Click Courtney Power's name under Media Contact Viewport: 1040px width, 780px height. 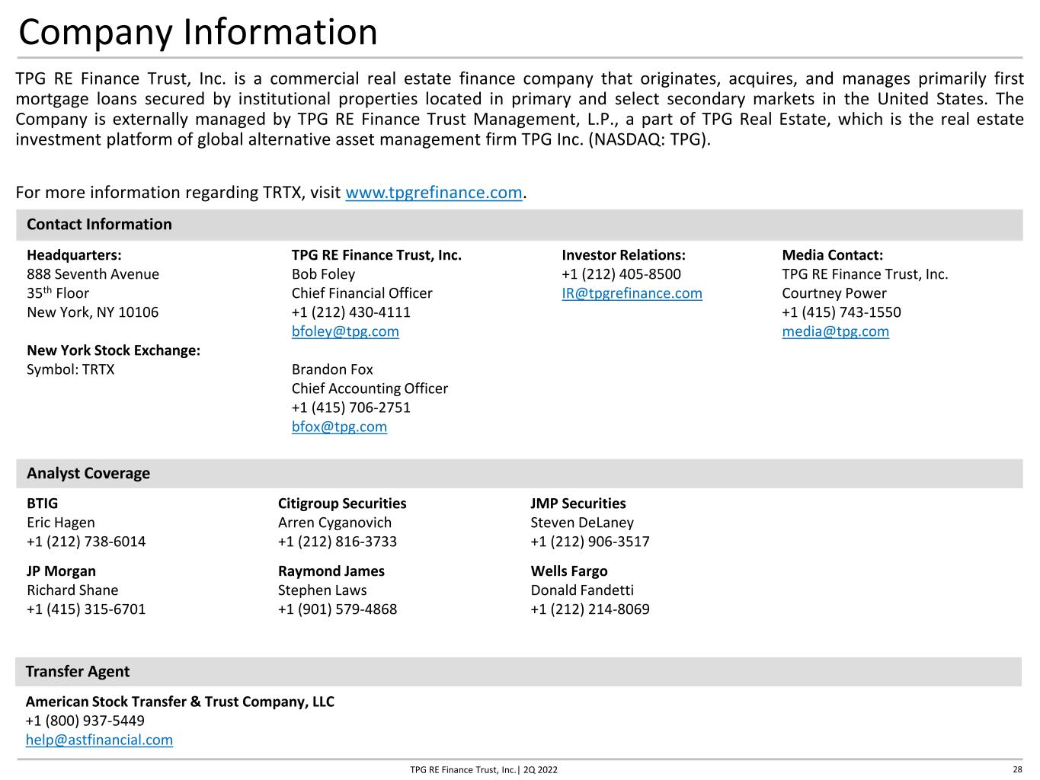coord(834,293)
